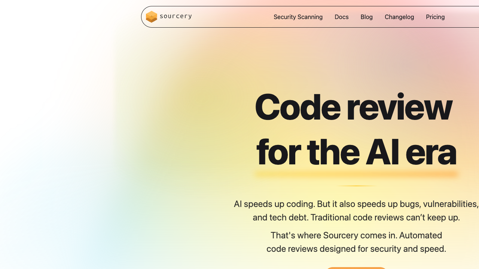Image resolution: width=479 pixels, height=269 pixels.
Task: Click the word 'Sourcery' in the paragraph
Action: tap(341, 235)
